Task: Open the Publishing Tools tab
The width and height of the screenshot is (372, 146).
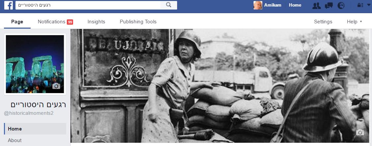Action: point(138,22)
